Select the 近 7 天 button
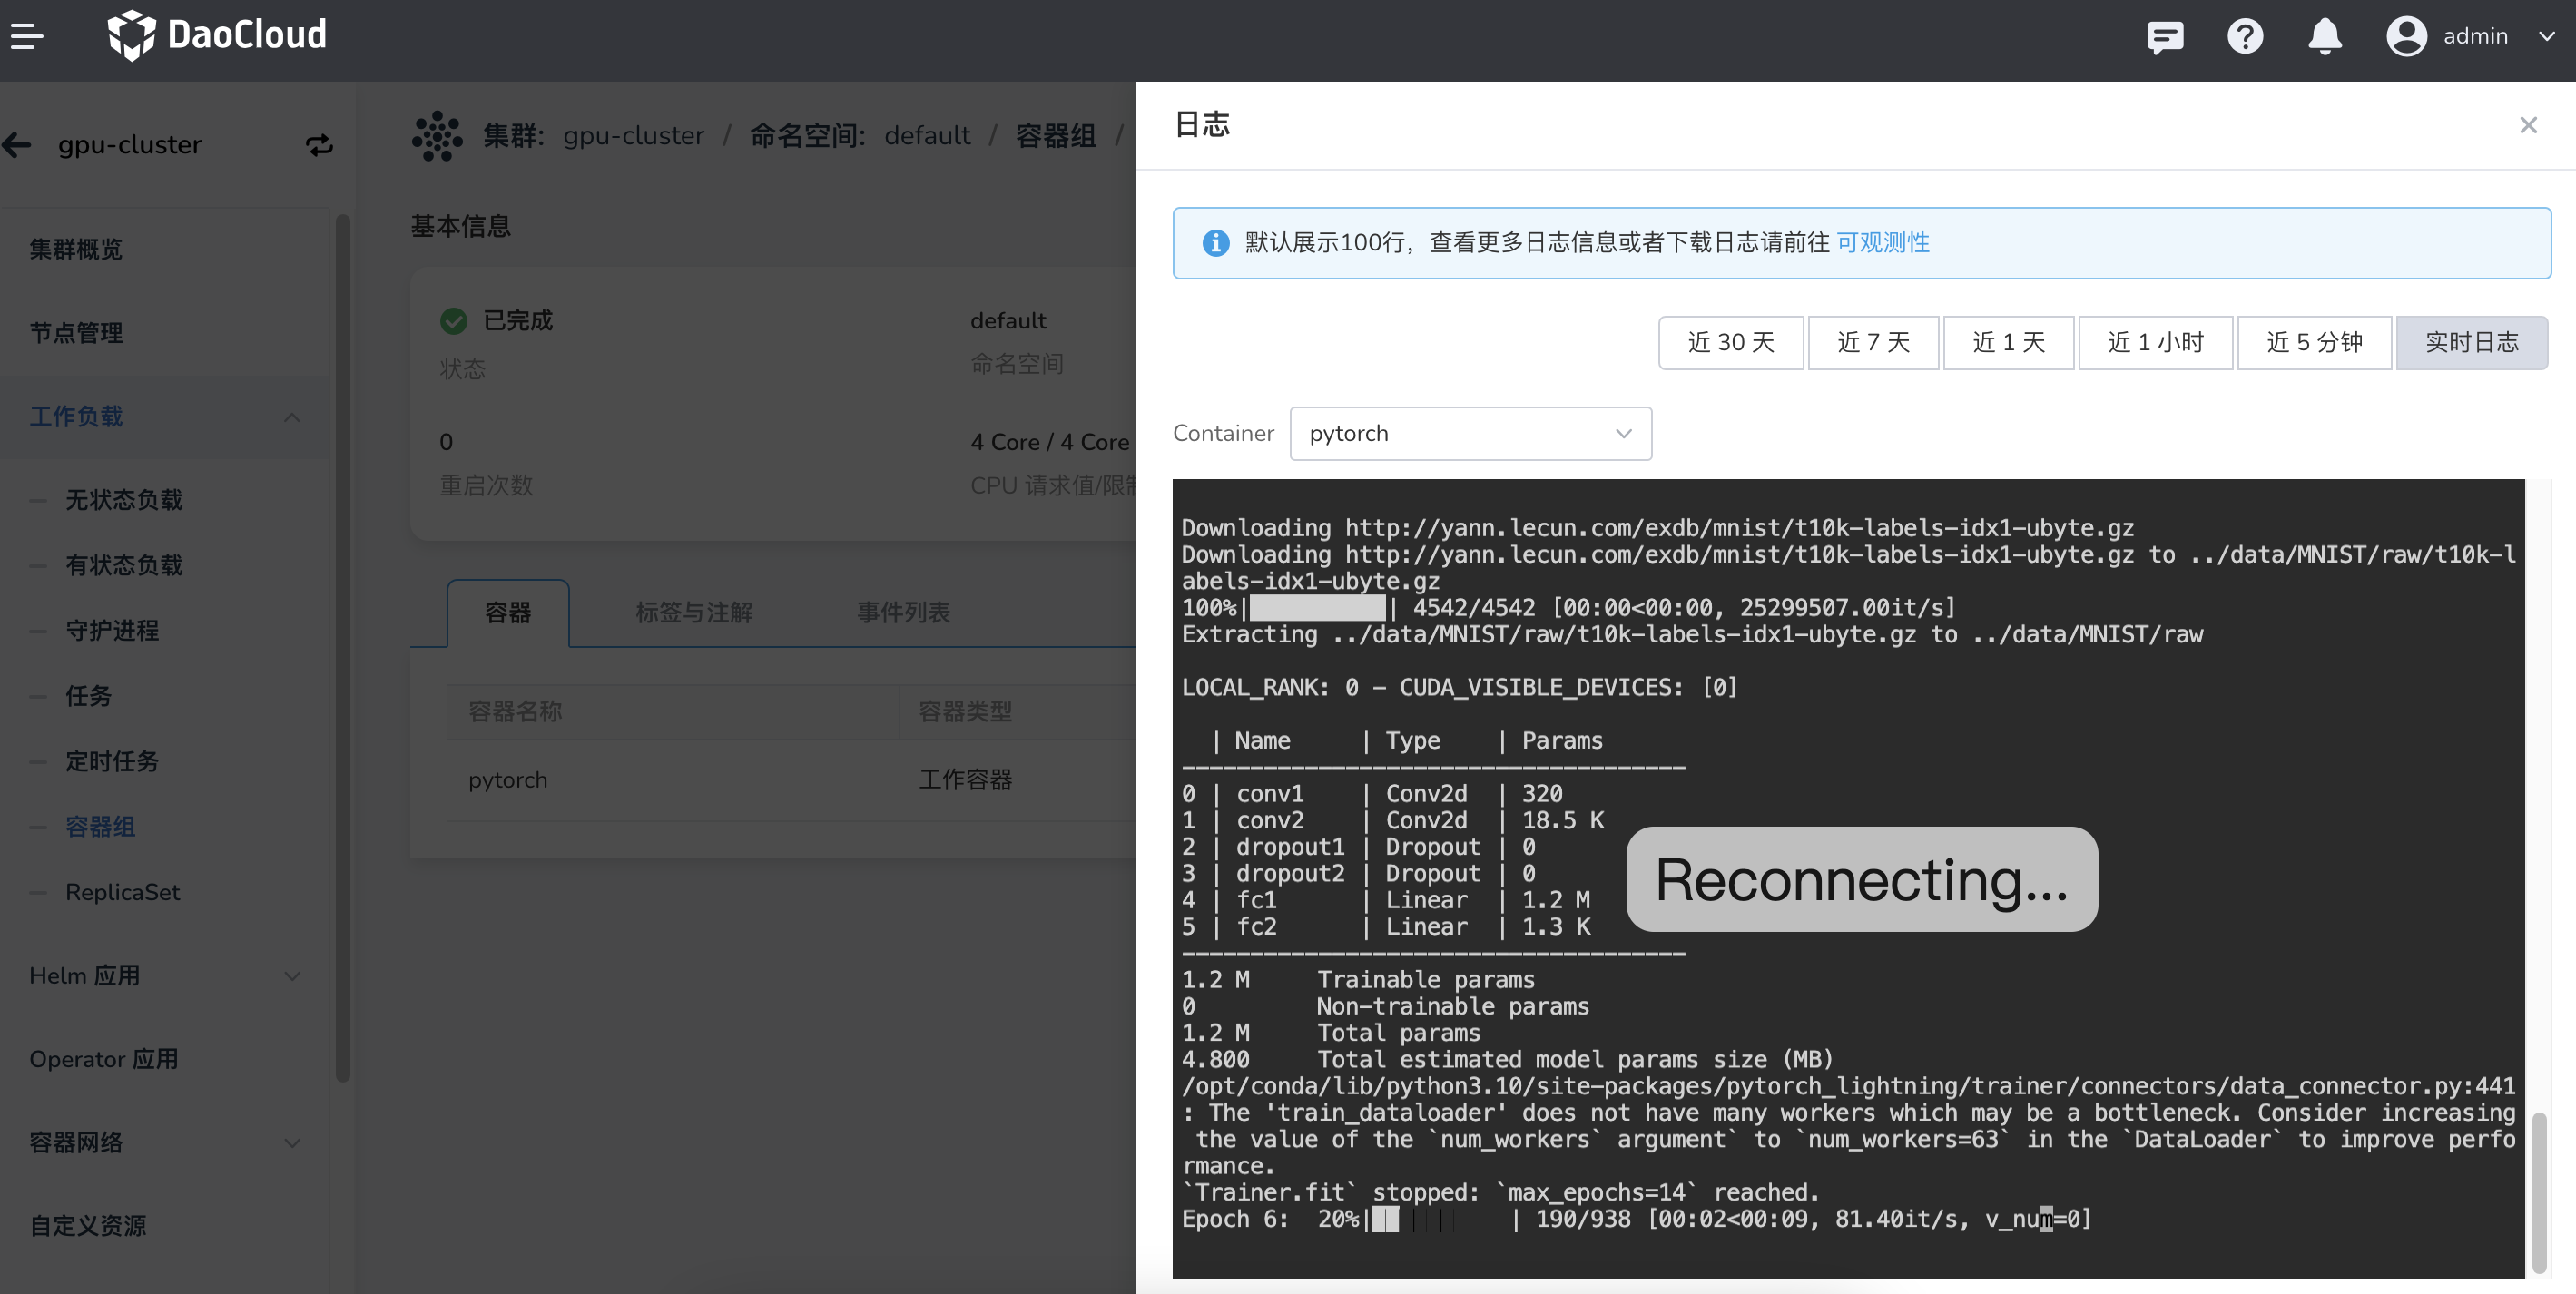 tap(1873, 343)
